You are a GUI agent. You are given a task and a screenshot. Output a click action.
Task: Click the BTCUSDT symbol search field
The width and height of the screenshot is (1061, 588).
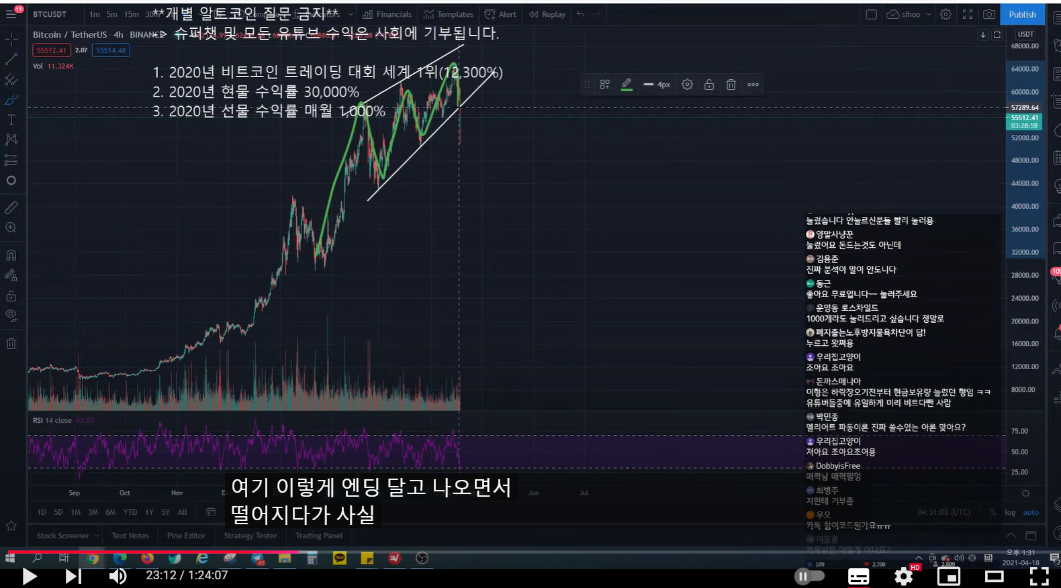[50, 14]
